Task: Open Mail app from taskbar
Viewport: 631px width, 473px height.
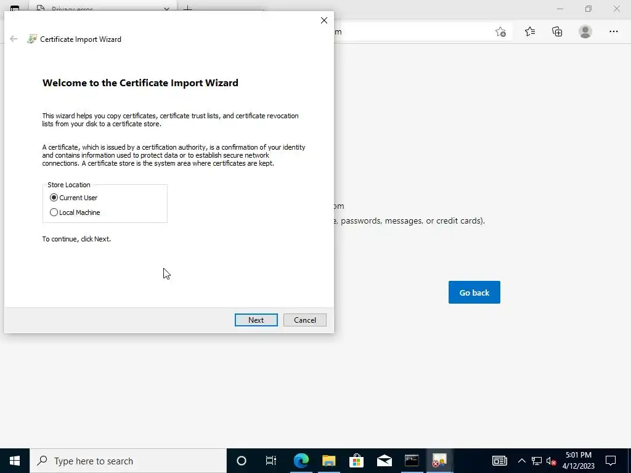Action: coord(385,461)
